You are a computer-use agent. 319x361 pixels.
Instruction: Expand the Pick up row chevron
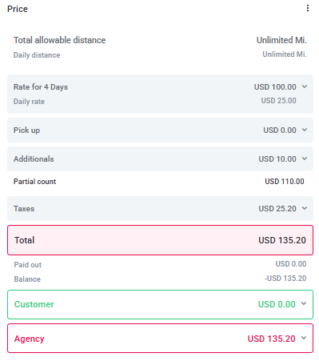305,130
